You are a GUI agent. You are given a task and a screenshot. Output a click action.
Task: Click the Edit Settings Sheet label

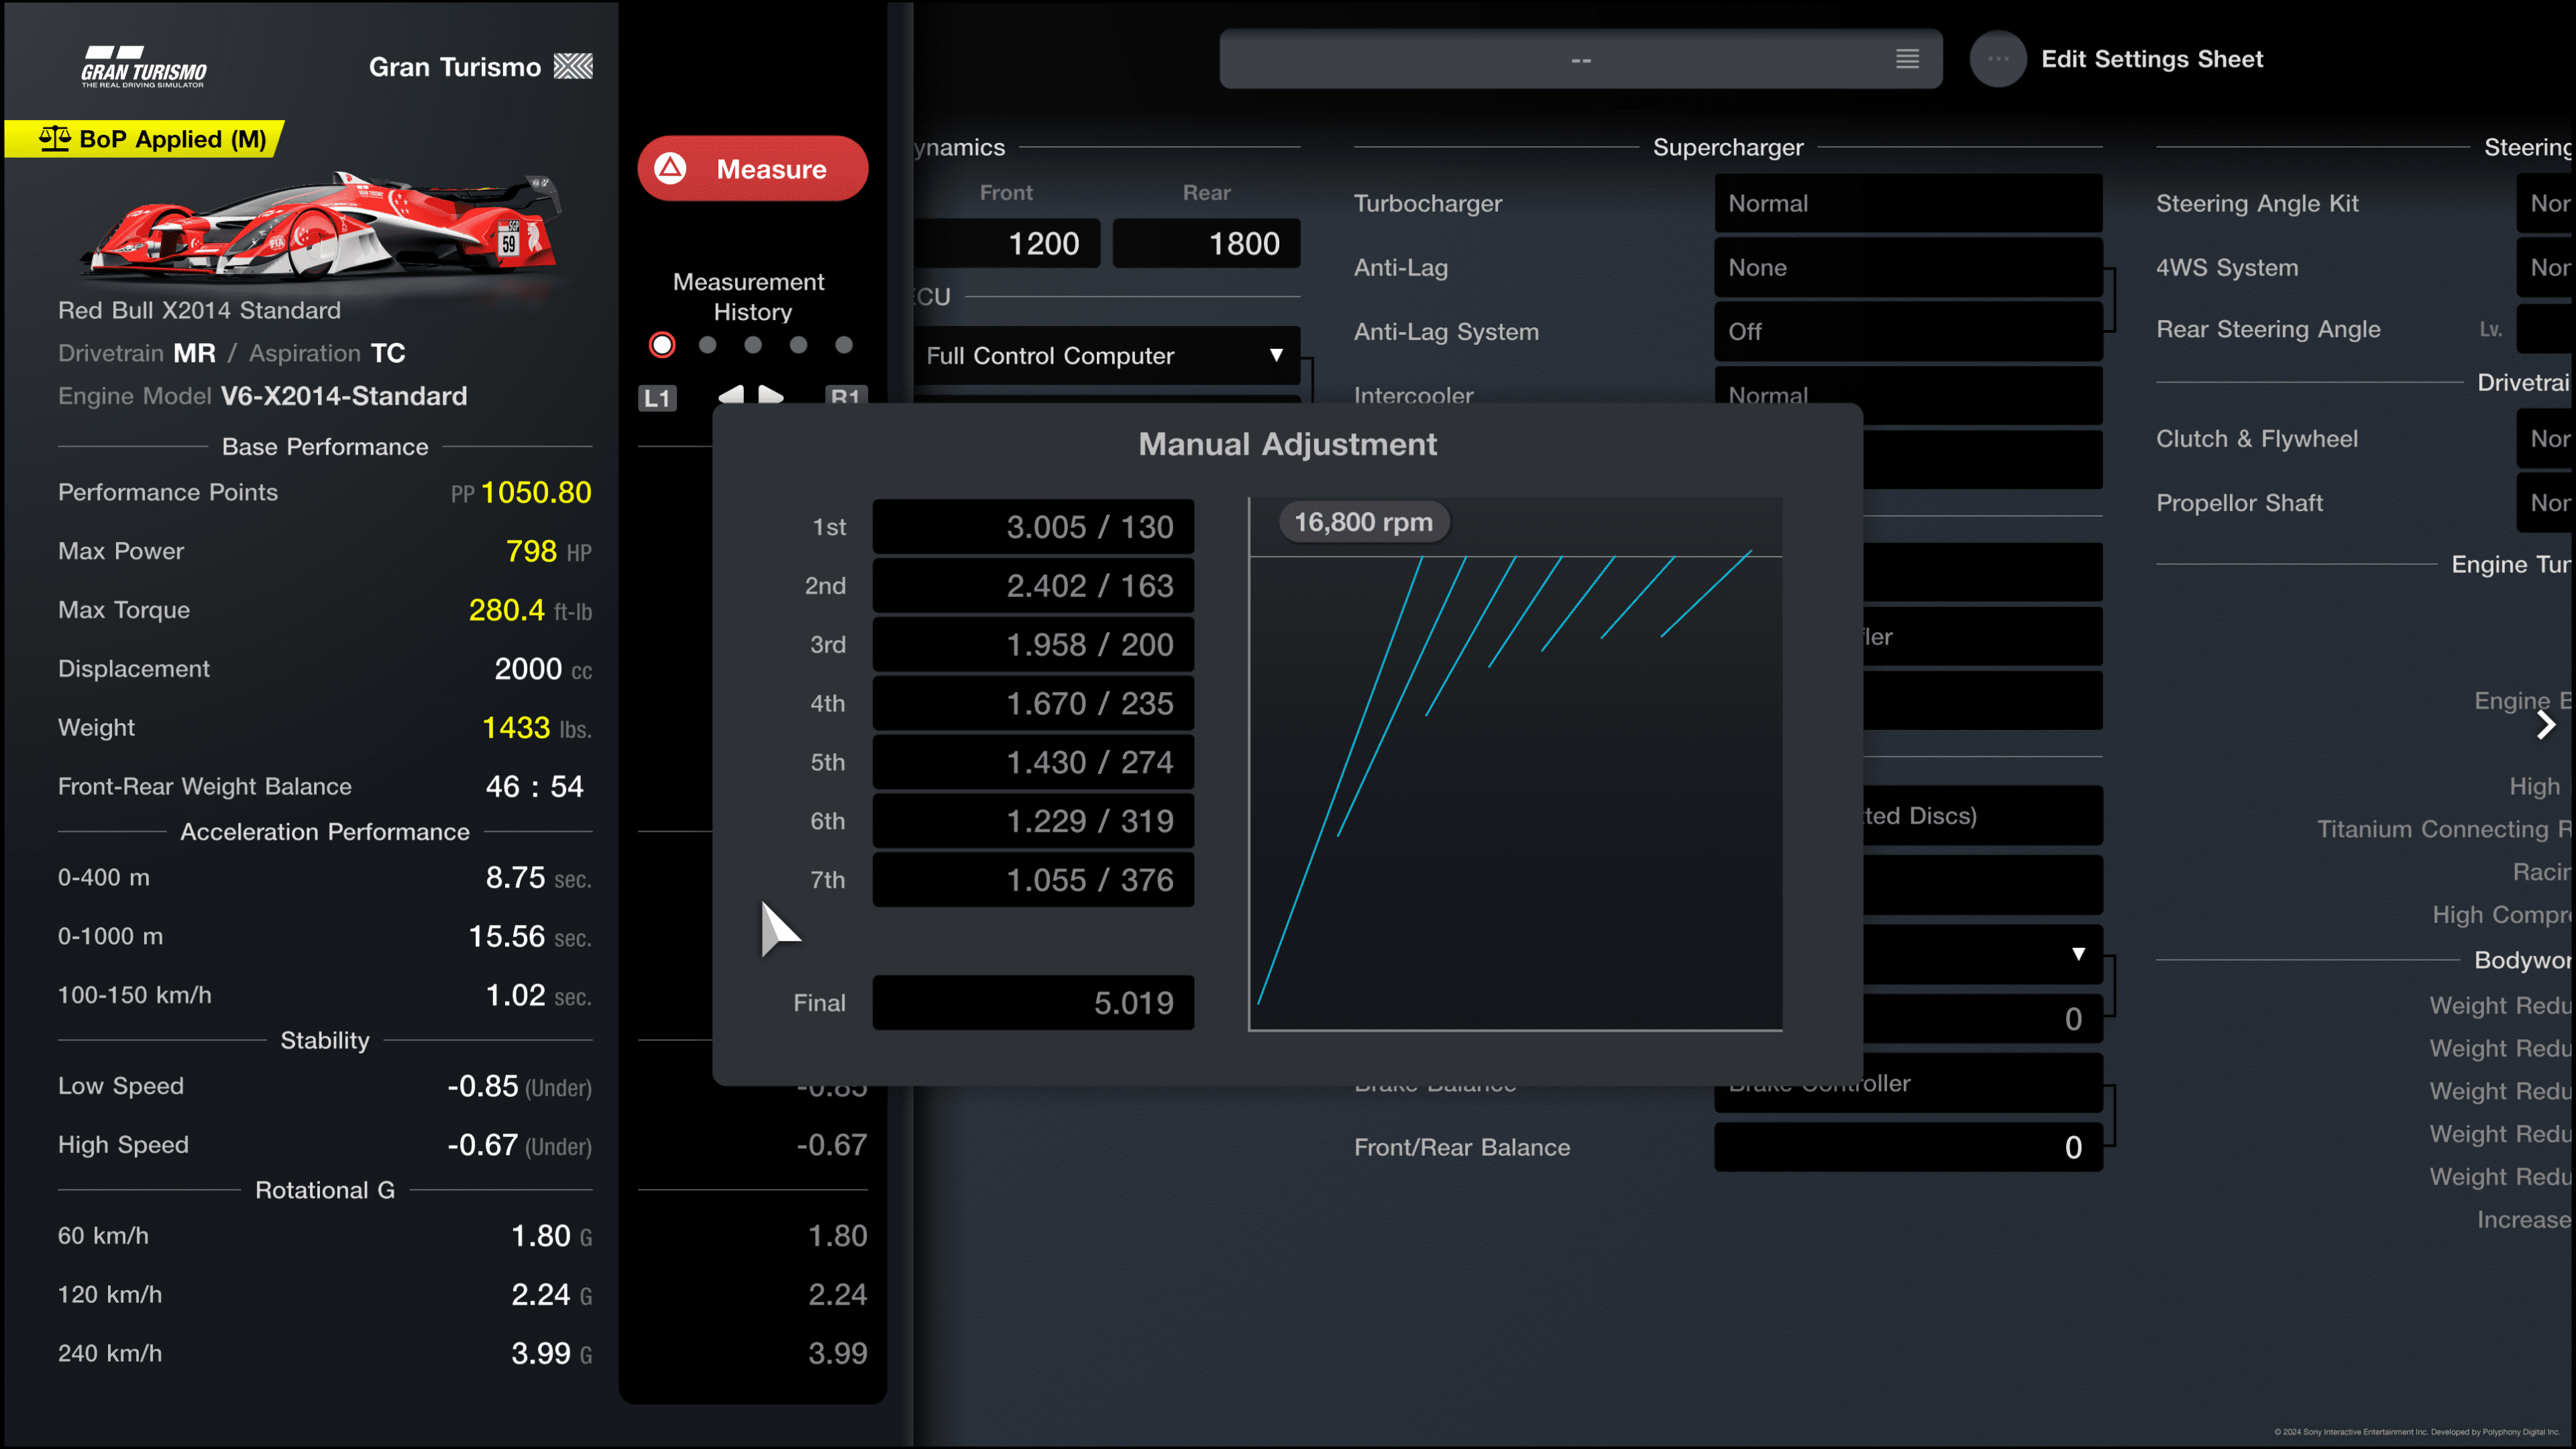tap(2152, 59)
